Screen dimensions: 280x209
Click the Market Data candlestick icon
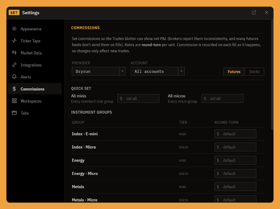click(x=14, y=53)
